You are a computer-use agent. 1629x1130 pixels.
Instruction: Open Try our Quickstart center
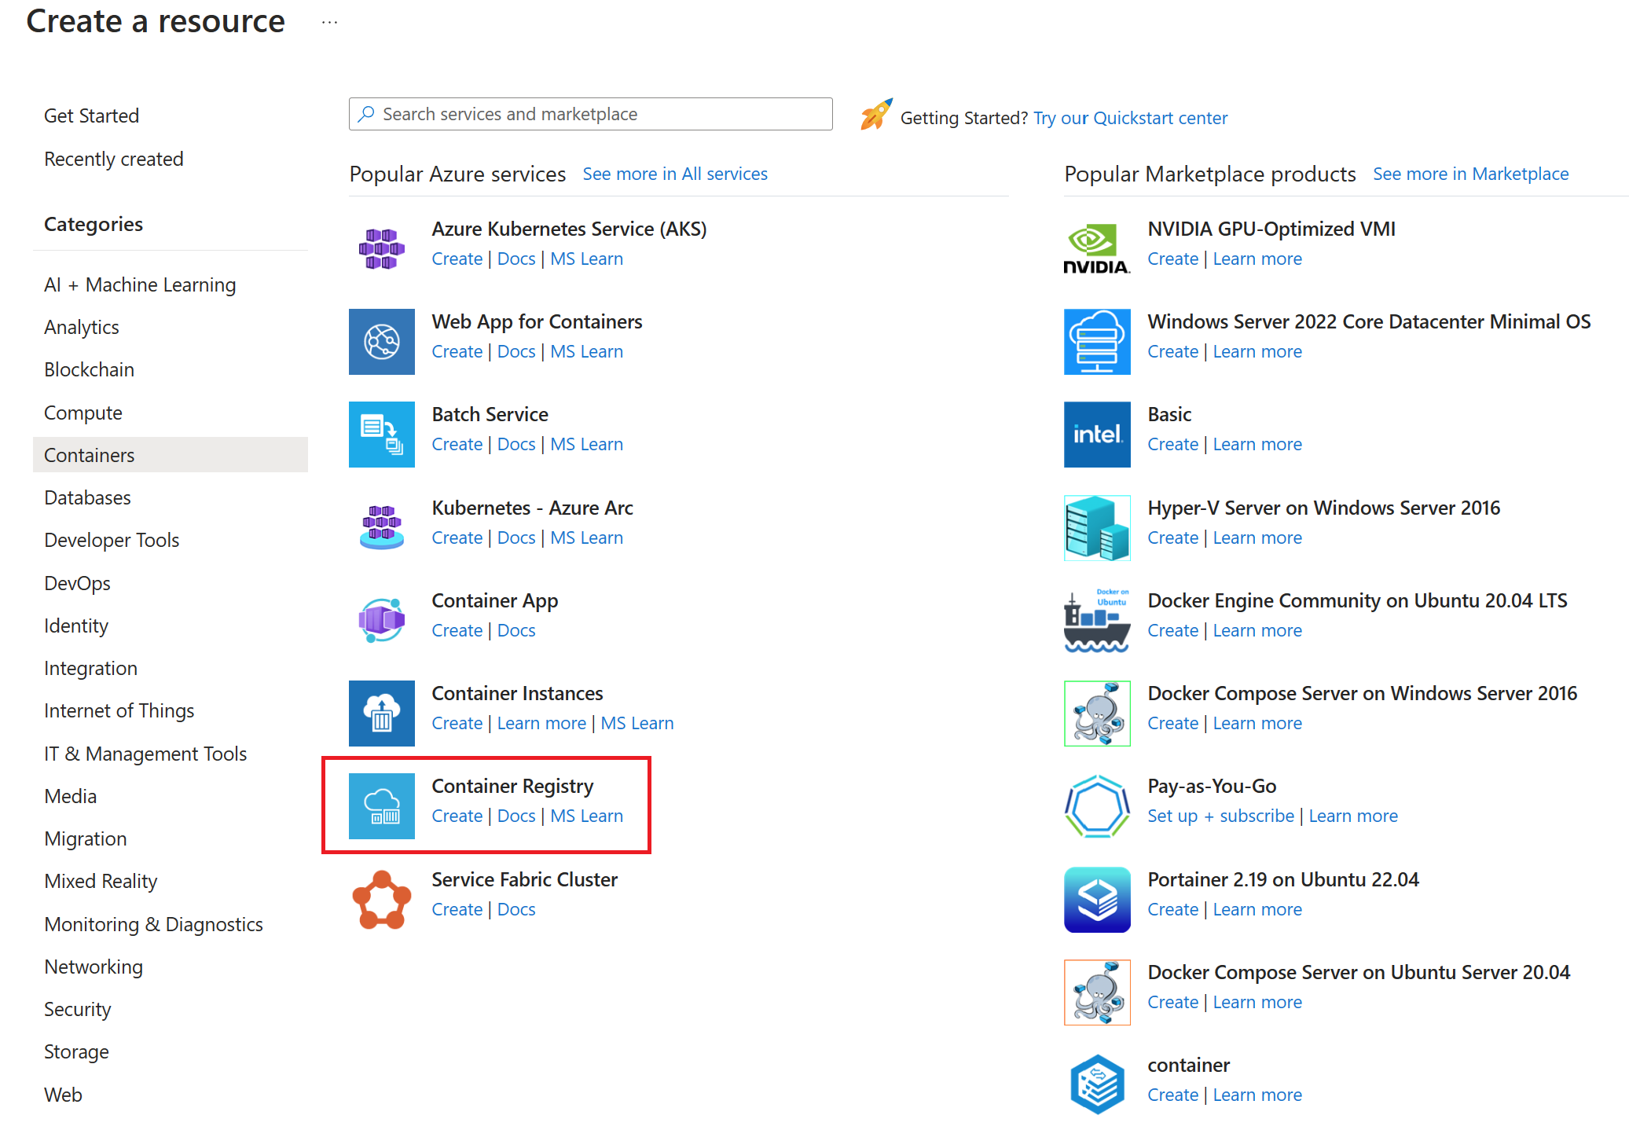pyautogui.click(x=1130, y=117)
